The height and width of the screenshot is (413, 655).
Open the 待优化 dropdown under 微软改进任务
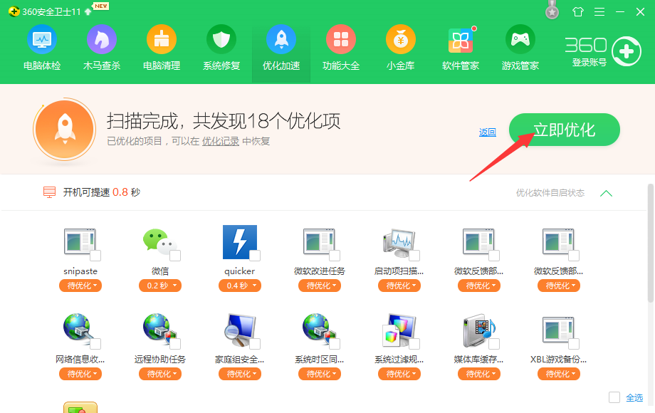point(320,286)
